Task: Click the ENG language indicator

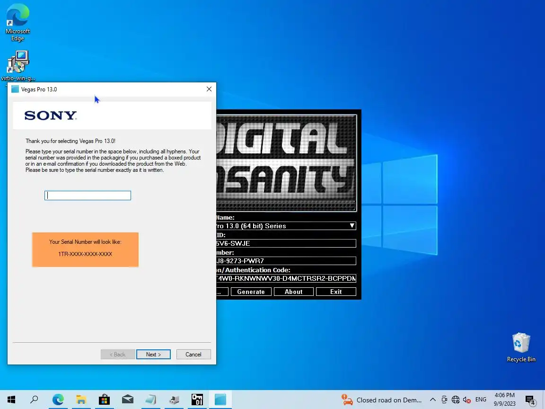Action: click(x=481, y=400)
